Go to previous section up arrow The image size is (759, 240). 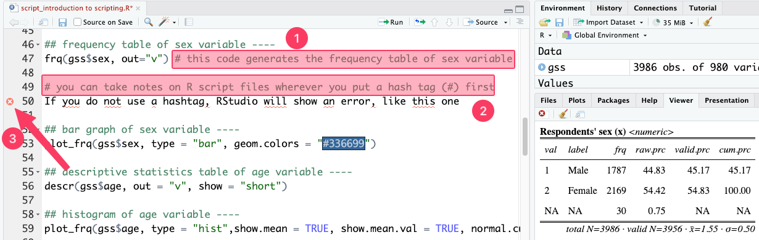point(434,22)
